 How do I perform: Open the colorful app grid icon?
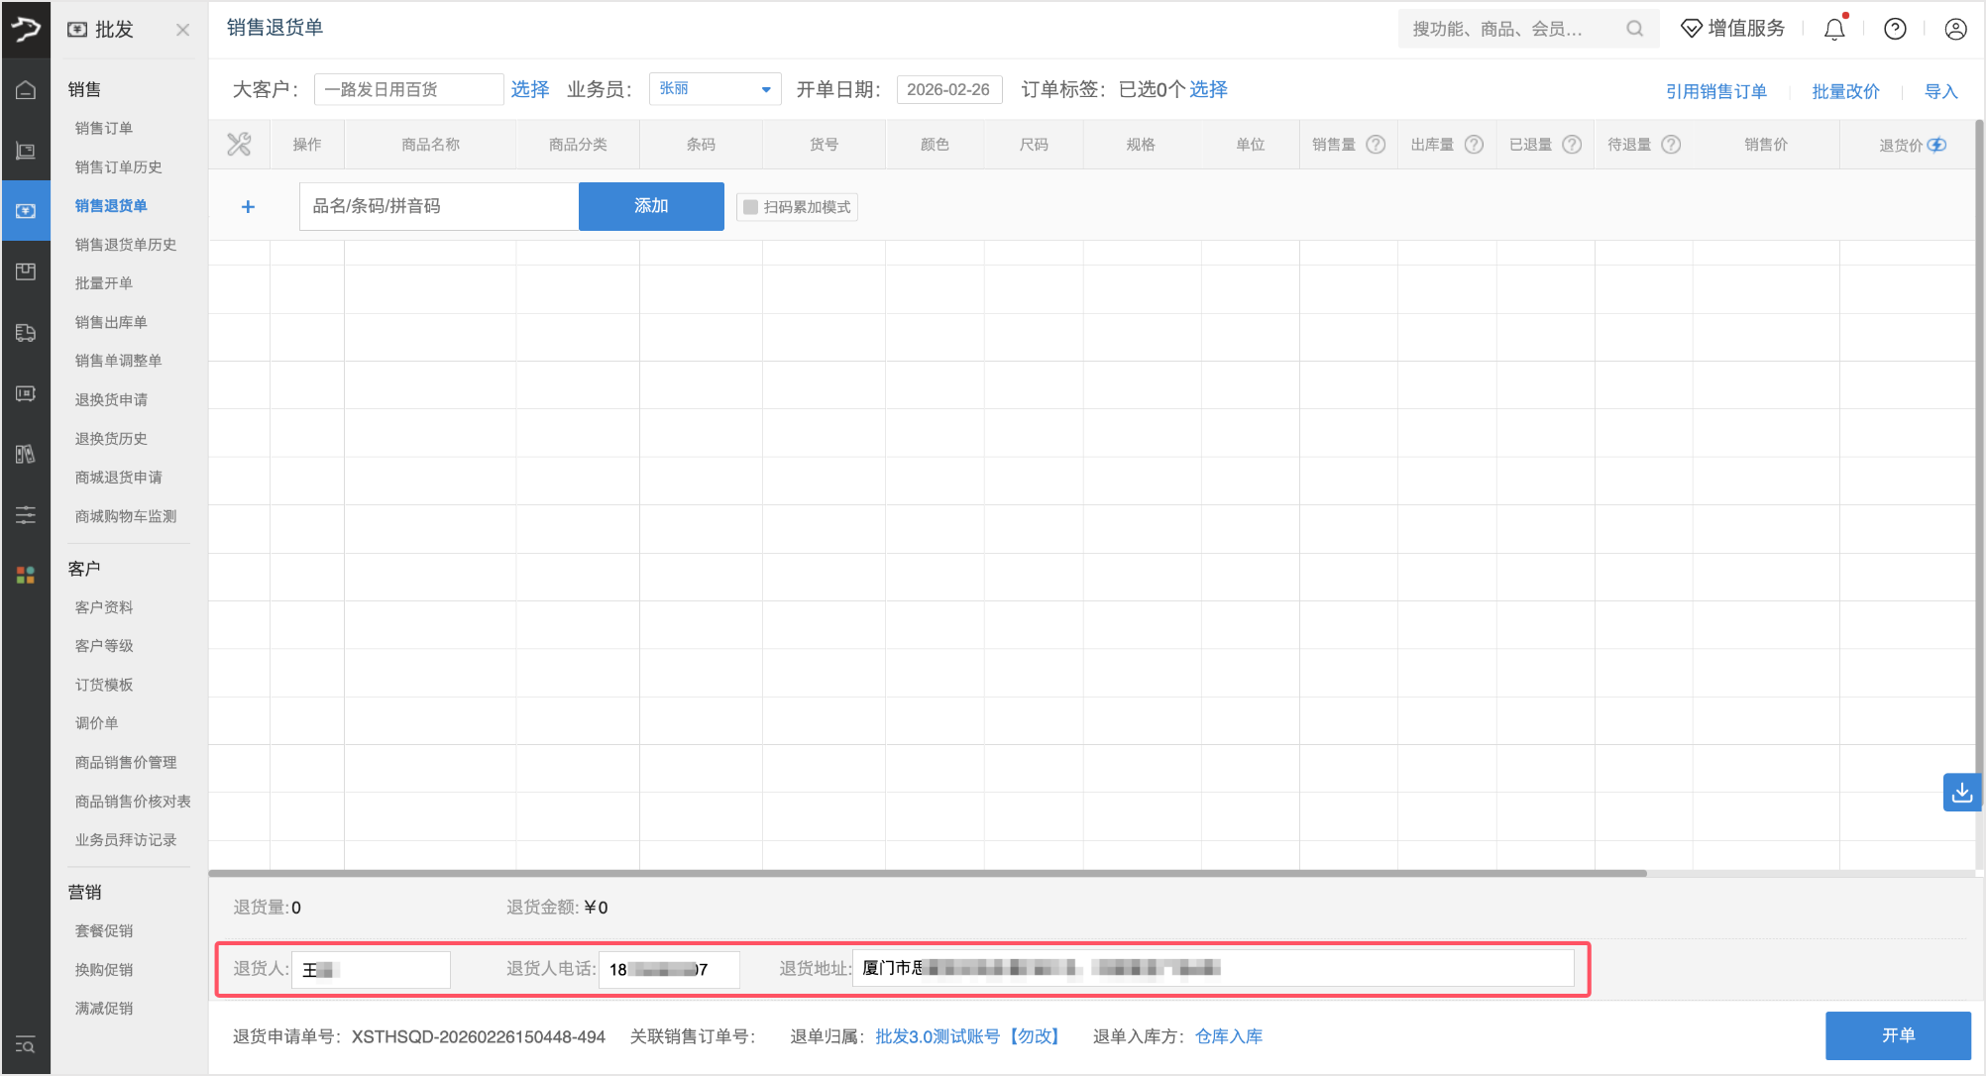pos(27,575)
